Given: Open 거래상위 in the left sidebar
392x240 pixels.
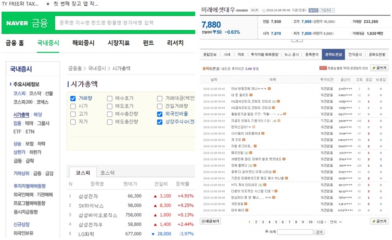Looking at the screenshot, I should coord(21,173).
